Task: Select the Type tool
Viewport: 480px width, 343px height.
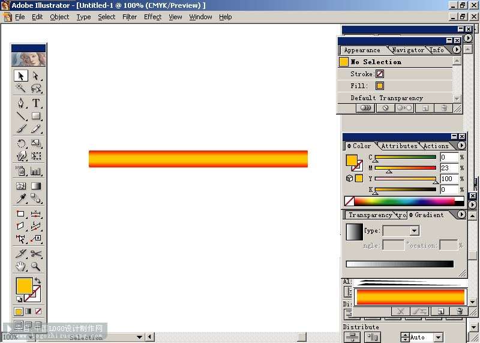Action: coord(36,103)
